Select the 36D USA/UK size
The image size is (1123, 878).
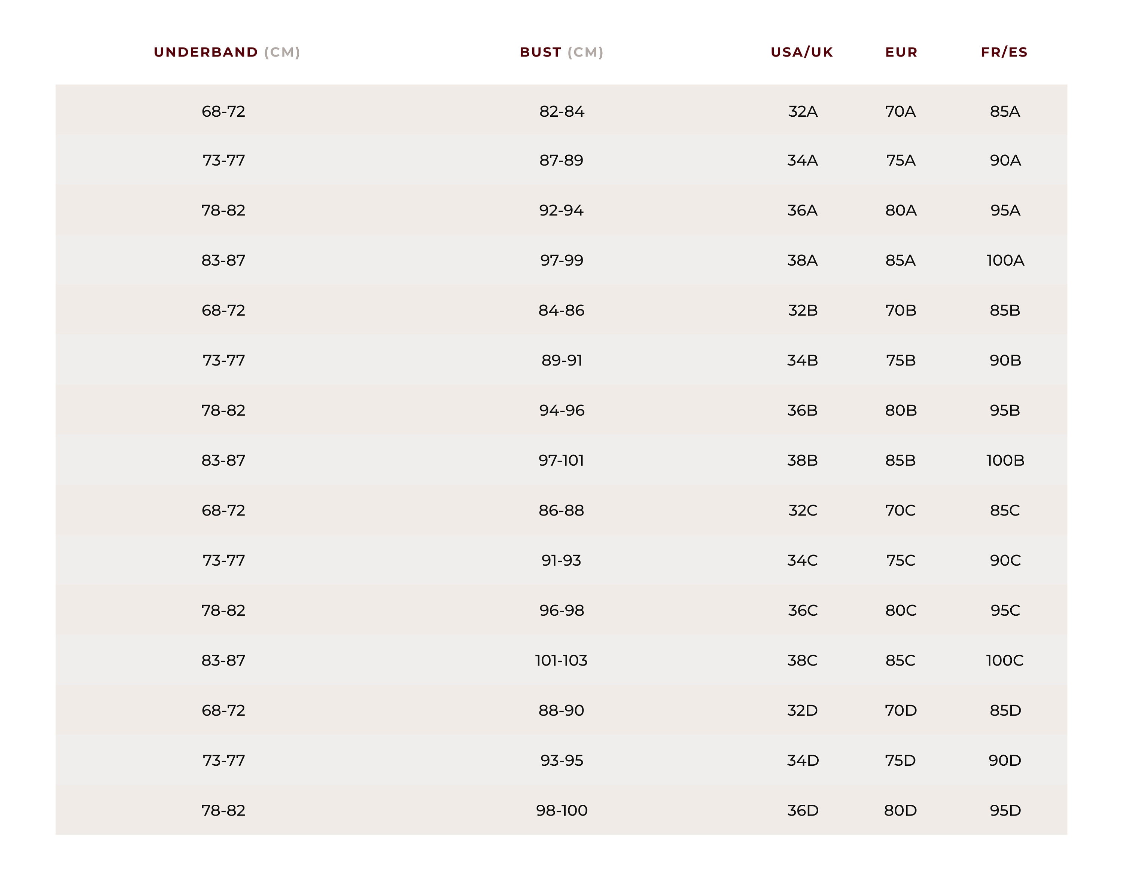tap(803, 811)
